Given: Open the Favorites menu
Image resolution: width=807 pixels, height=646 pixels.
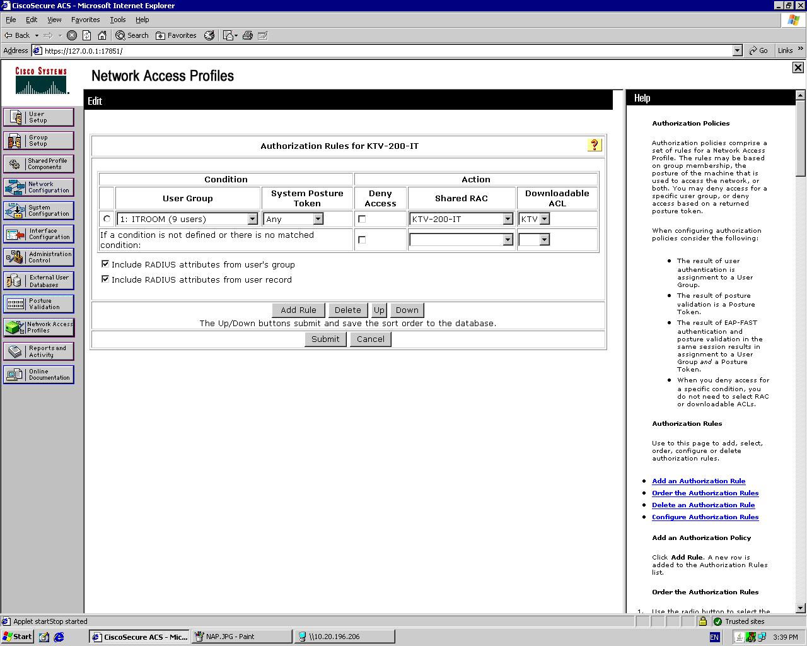Looking at the screenshot, I should click(x=85, y=20).
